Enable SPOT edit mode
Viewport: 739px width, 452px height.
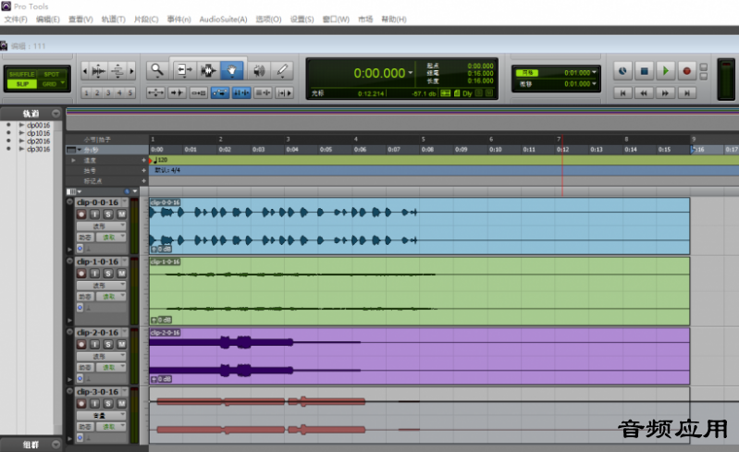(52, 74)
